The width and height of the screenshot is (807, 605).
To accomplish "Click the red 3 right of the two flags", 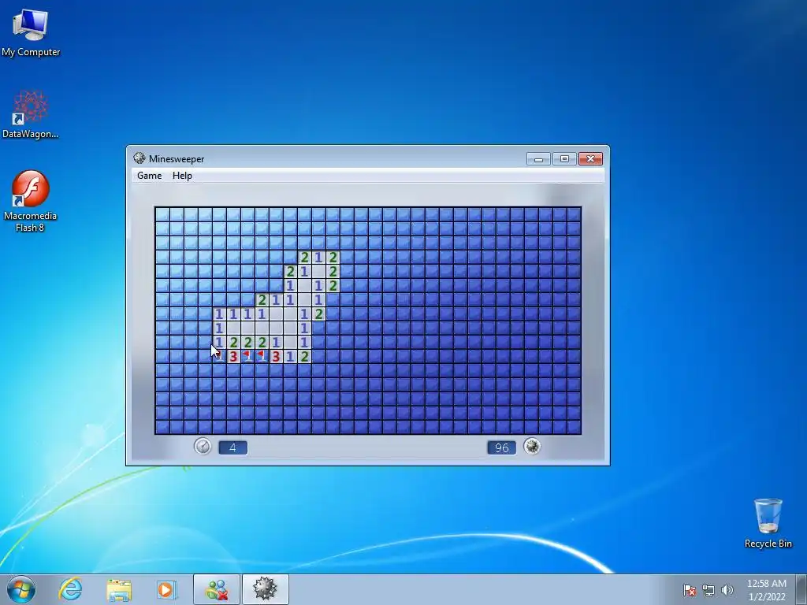I will click(x=276, y=356).
